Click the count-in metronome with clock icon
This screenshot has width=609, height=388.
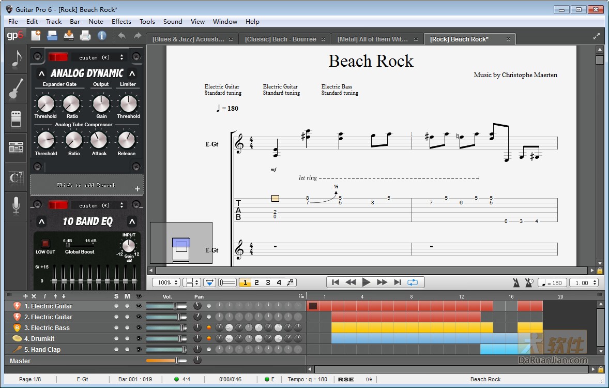click(529, 282)
